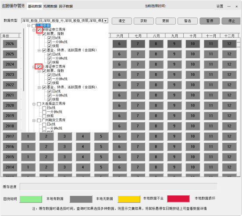Select the 行情数据 tree label
242x216 pixels.
point(43,25)
